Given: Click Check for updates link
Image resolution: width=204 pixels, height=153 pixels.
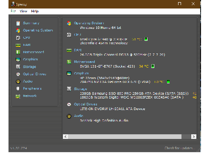Looking at the screenshot, I should click(x=180, y=148).
